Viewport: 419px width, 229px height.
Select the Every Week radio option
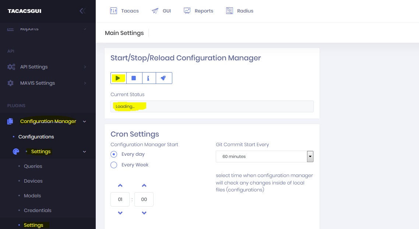(114, 165)
